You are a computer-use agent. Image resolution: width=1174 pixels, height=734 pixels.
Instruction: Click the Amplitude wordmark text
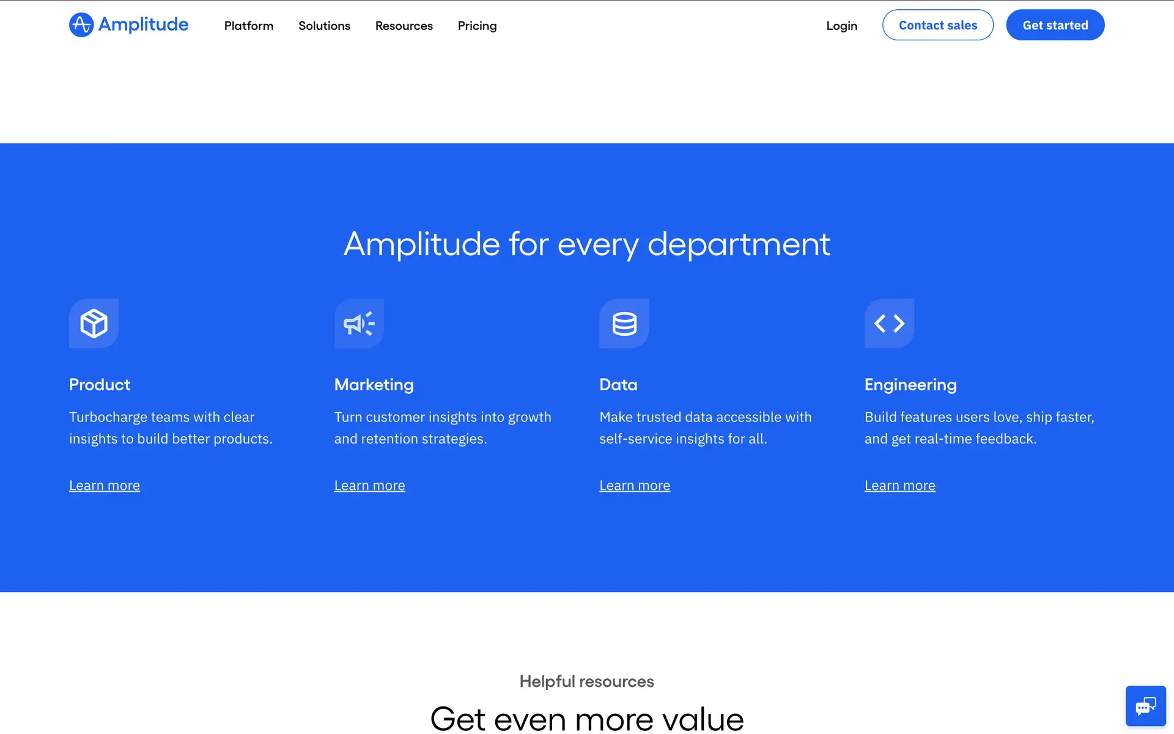(x=143, y=24)
